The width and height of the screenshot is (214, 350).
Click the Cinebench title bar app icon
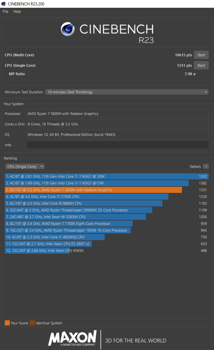click(x=3, y=4)
